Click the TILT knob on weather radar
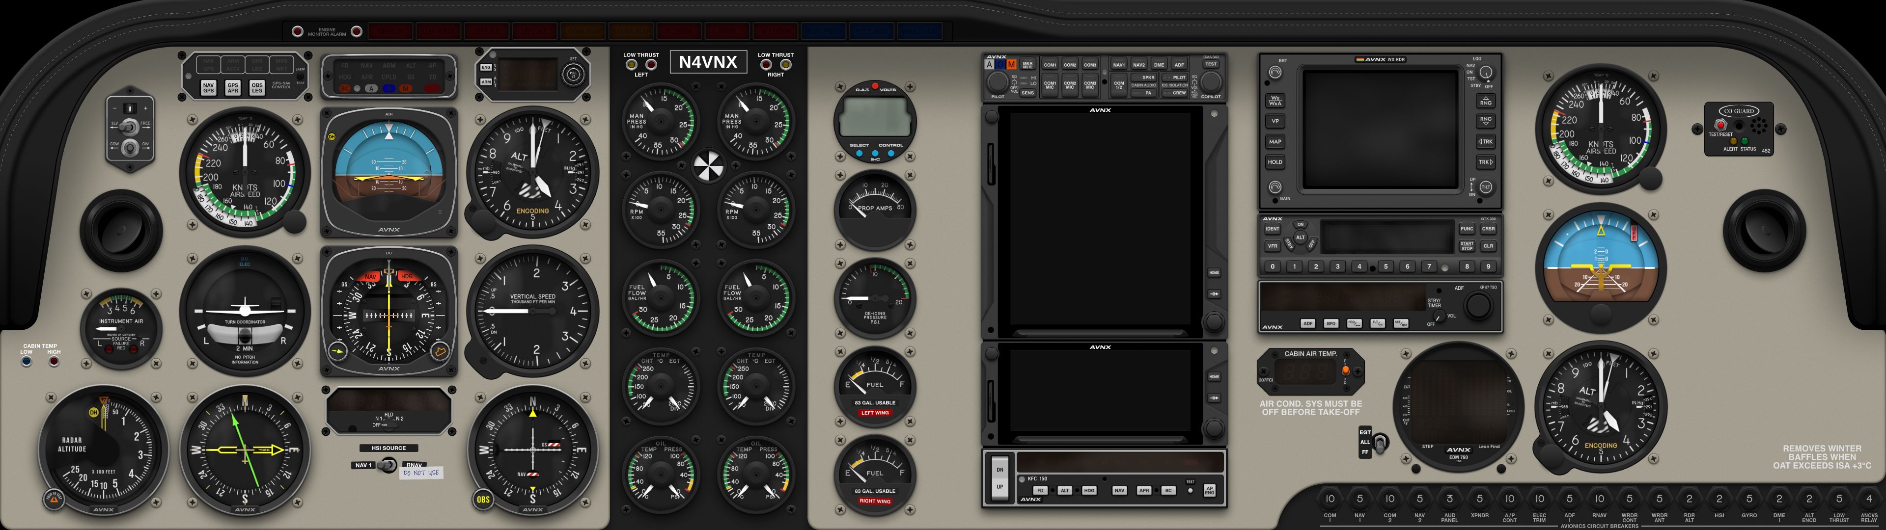Image resolution: width=1886 pixels, height=530 pixels. coord(1486,187)
